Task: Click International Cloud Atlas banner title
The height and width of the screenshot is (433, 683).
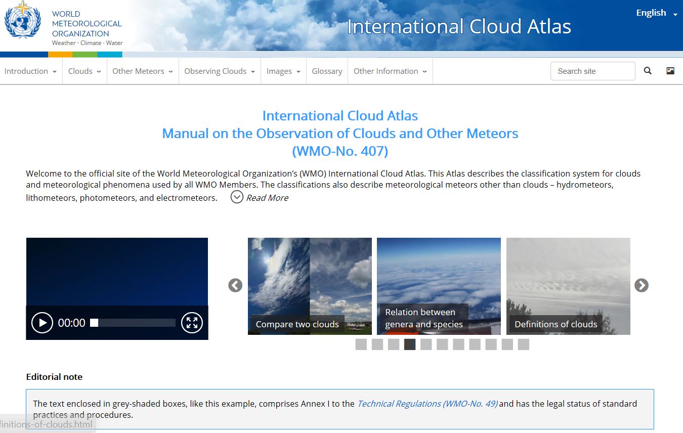Action: click(459, 26)
